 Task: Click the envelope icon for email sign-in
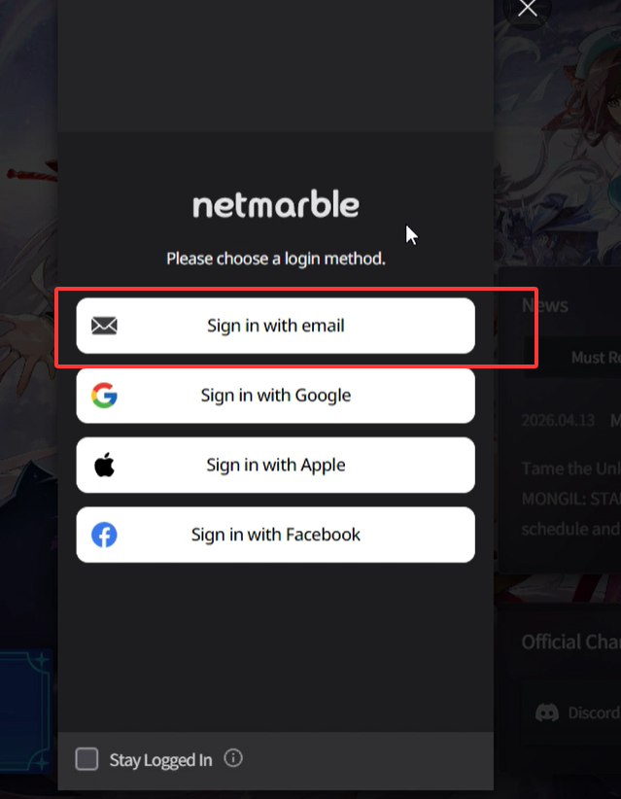click(104, 326)
